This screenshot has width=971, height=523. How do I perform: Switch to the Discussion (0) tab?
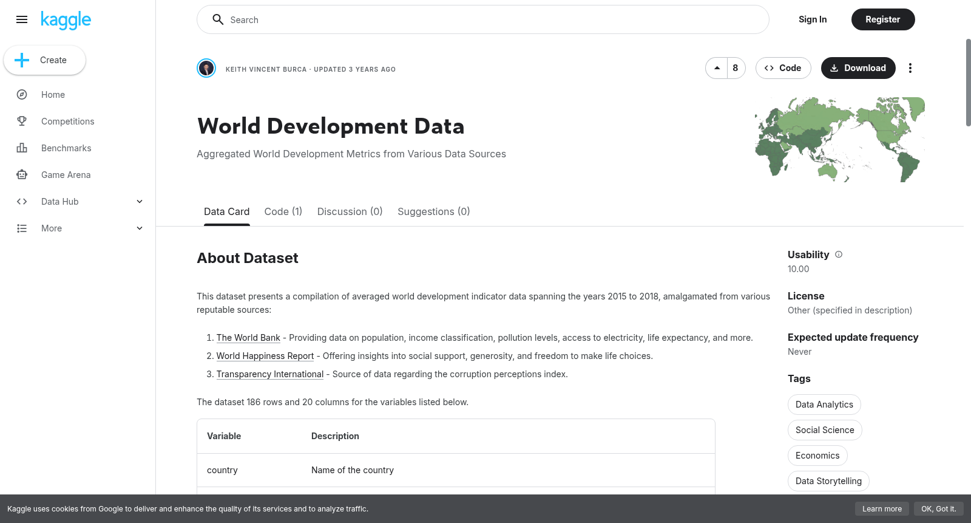[350, 211]
